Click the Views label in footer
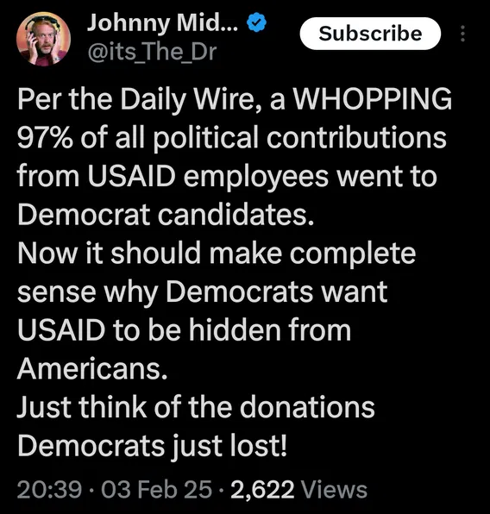Viewport: 490px width, 514px height. [334, 490]
